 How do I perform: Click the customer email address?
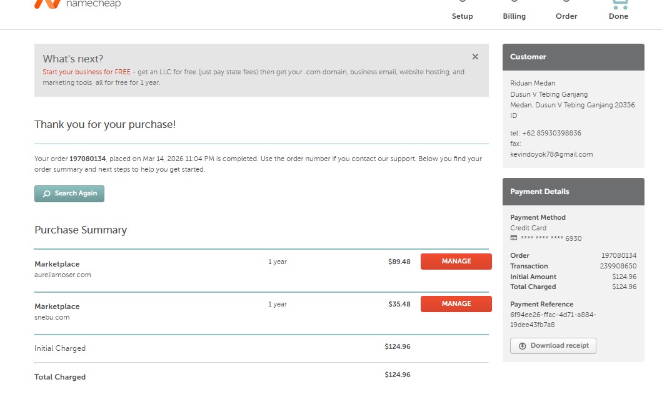[551, 154]
